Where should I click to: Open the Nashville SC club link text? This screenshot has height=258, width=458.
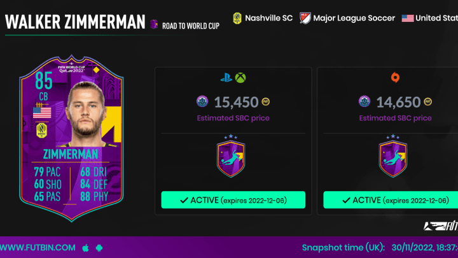click(x=268, y=18)
